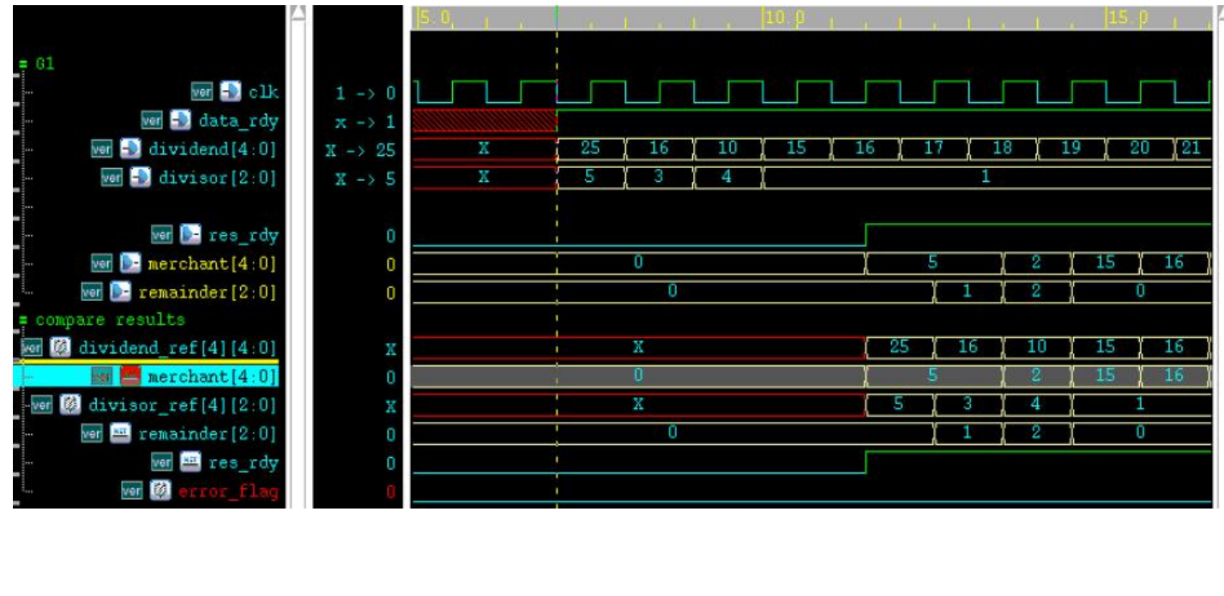Screen dimensions: 1224x596
Task: Click the net icon of compare-results res_rdy
Action: (x=190, y=463)
